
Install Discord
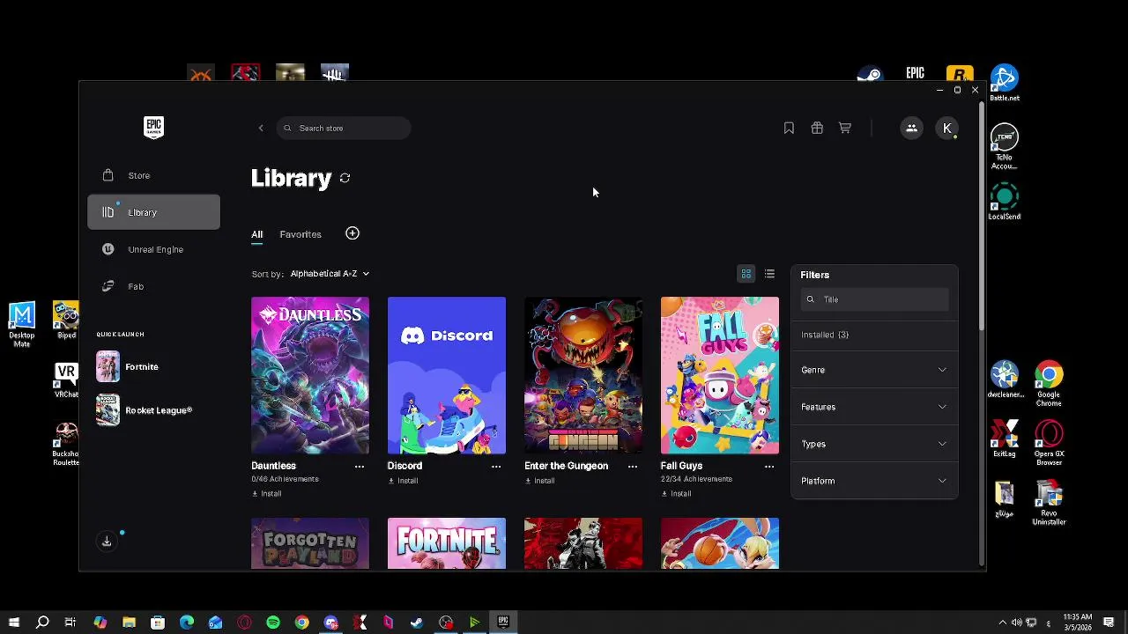pyautogui.click(x=403, y=481)
